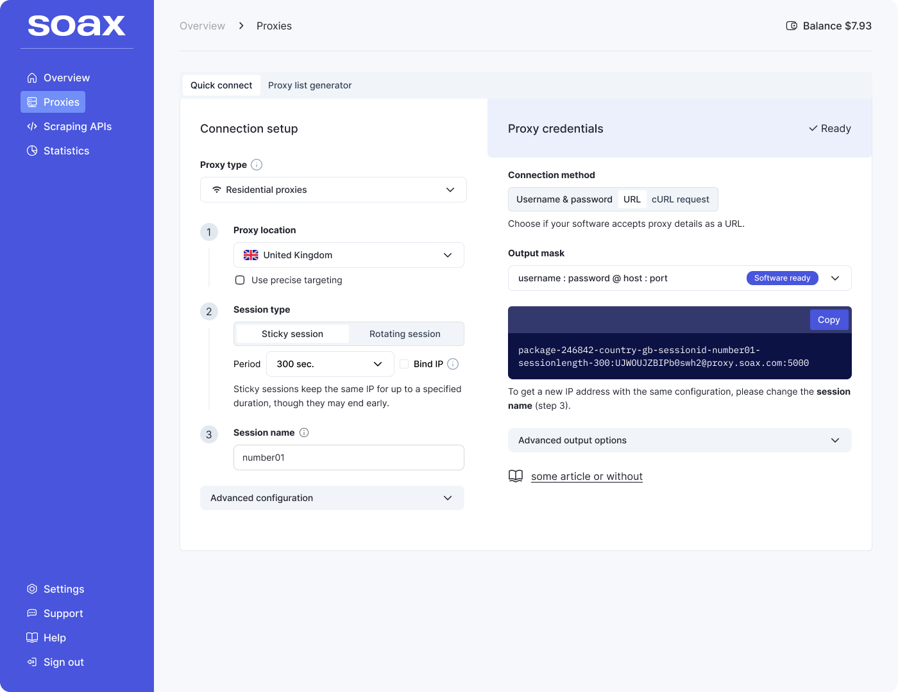
Task: Click the Settings gear icon
Action: pos(32,589)
